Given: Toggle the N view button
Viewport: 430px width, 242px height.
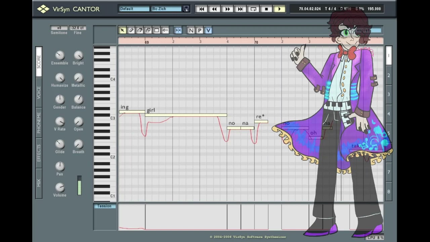Looking at the screenshot, I should 191,30.
